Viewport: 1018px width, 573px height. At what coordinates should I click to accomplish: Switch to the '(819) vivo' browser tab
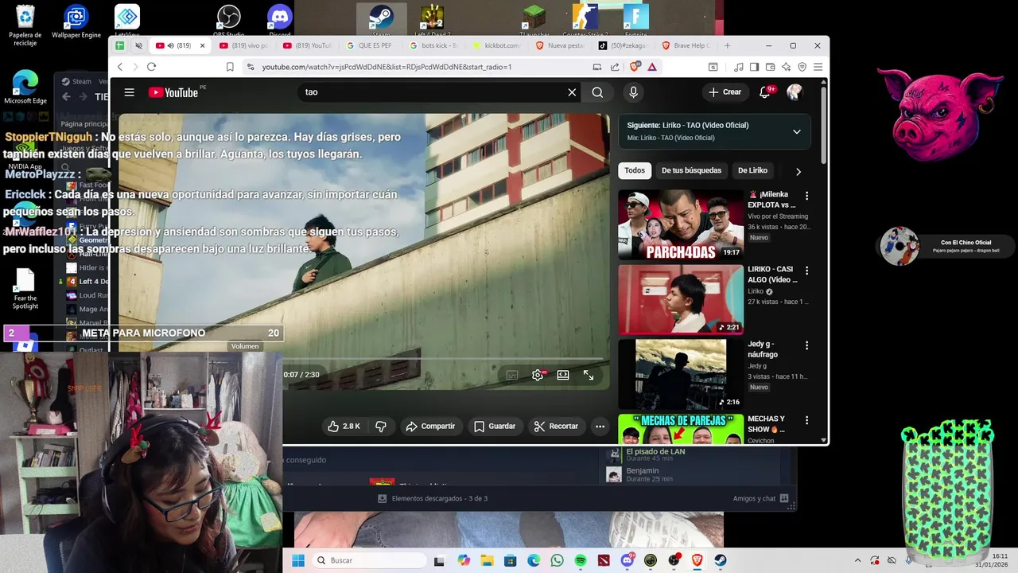243,45
